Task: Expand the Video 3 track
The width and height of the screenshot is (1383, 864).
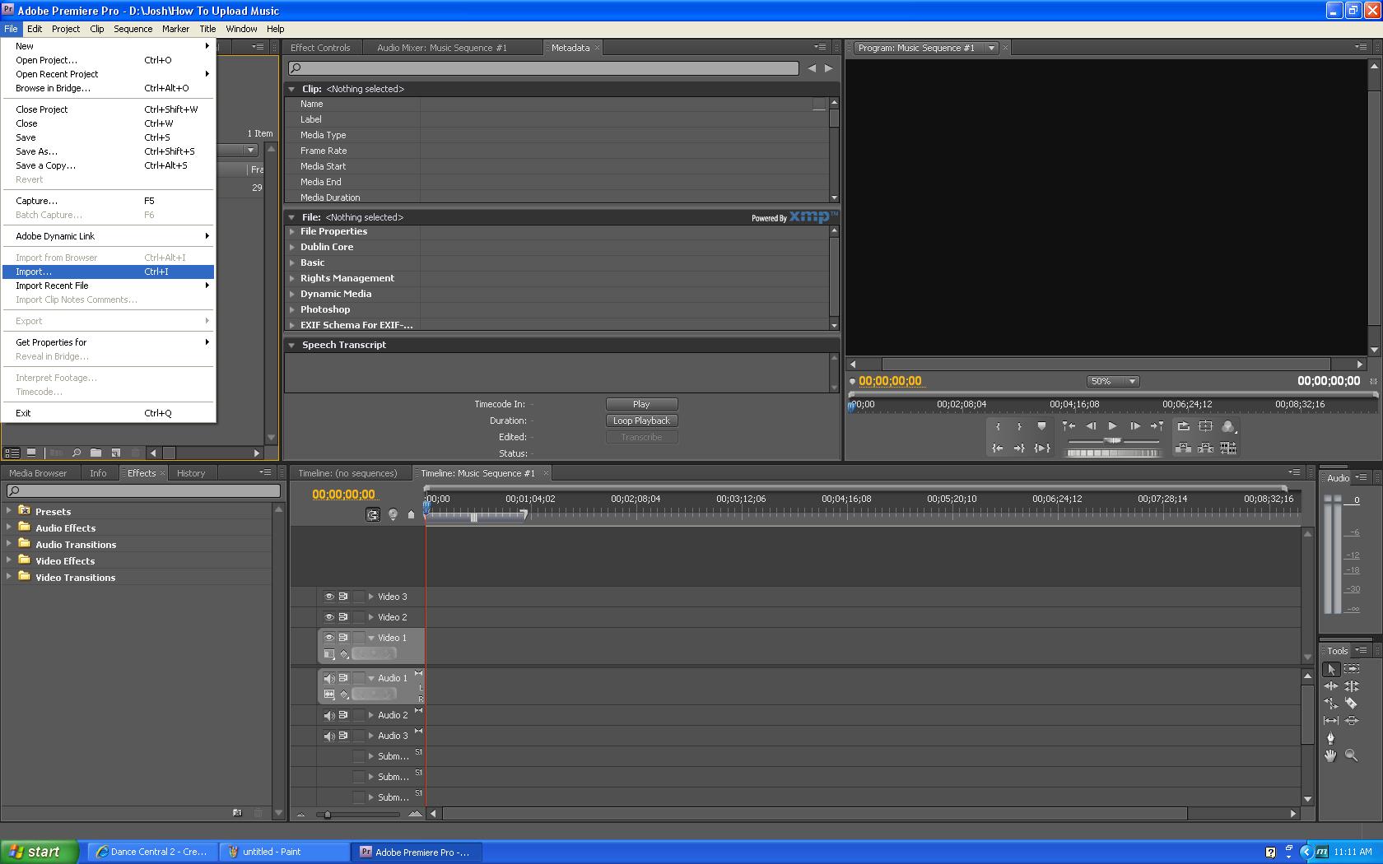Action: (371, 597)
